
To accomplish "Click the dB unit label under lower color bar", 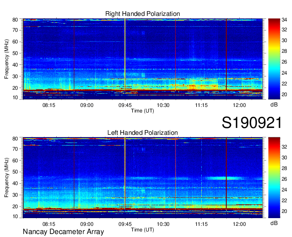I will [x=274, y=223].
